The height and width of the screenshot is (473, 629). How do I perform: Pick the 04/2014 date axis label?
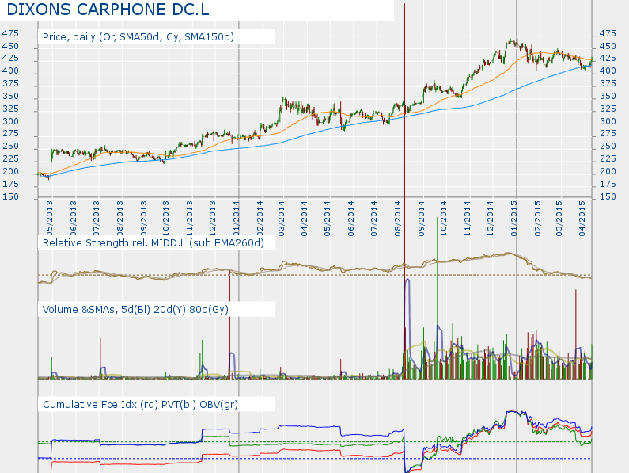point(305,219)
